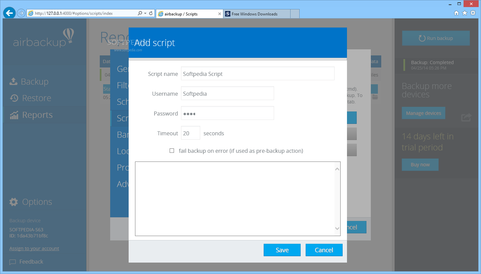Click the SOFTPEDIA-S63 device name
The height and width of the screenshot is (274, 481).
pyautogui.click(x=26, y=230)
